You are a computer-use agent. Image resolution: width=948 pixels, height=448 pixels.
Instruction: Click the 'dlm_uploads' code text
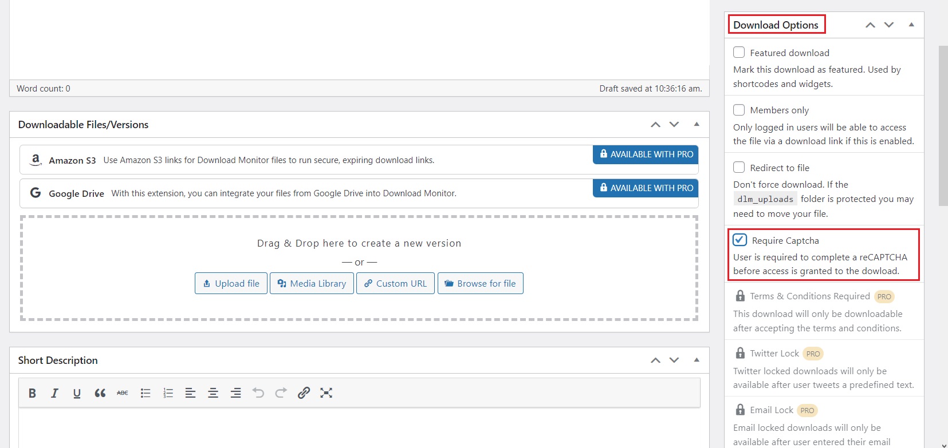pos(765,199)
